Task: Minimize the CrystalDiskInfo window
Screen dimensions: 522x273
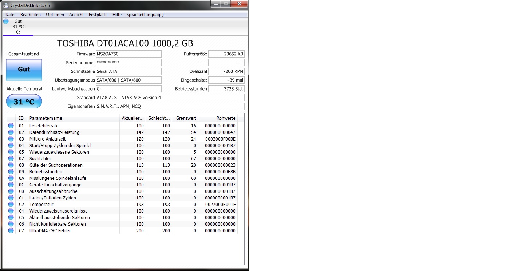Action: (215, 4)
